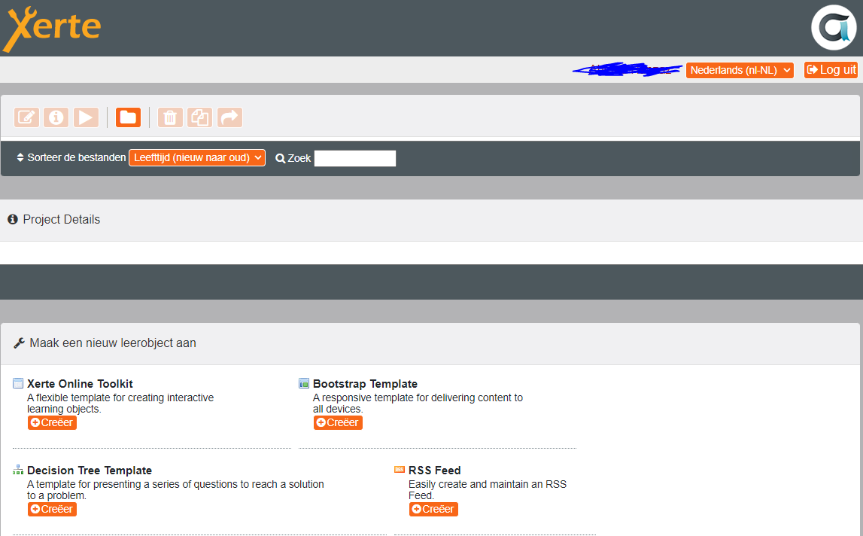Click the round logo in header corner
863x536 pixels.
tap(834, 28)
